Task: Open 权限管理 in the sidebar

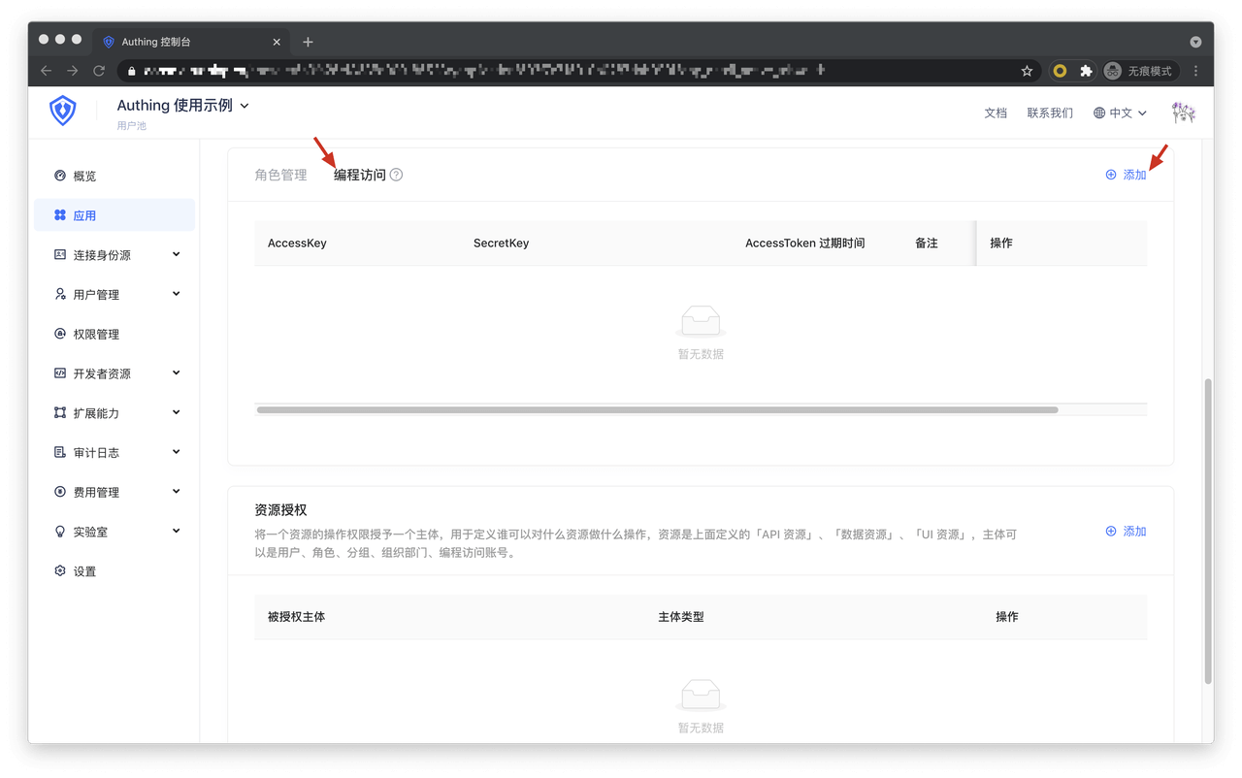Action: (96, 335)
